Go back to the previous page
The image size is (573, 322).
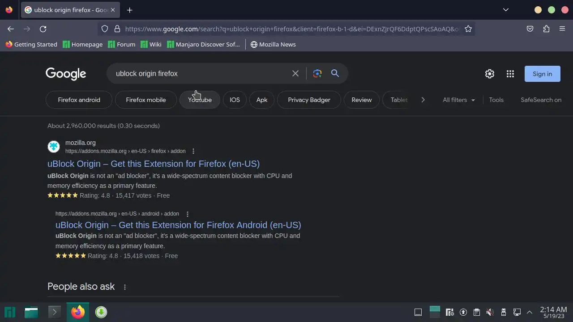click(x=11, y=29)
